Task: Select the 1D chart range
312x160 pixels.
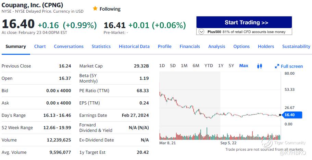Action: 162,65
